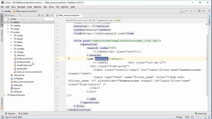Select robots.txt in the project tree
Viewport: 212px width, 119px height.
click(18, 92)
